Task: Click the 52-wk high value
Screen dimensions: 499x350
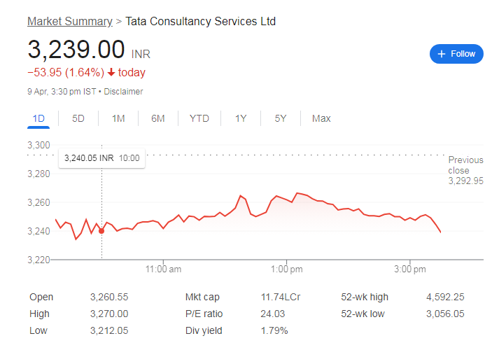Action: pos(445,297)
